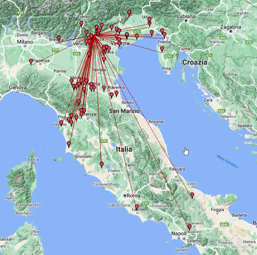
Task: Select the marker south of Vasto
Action: tap(192, 195)
